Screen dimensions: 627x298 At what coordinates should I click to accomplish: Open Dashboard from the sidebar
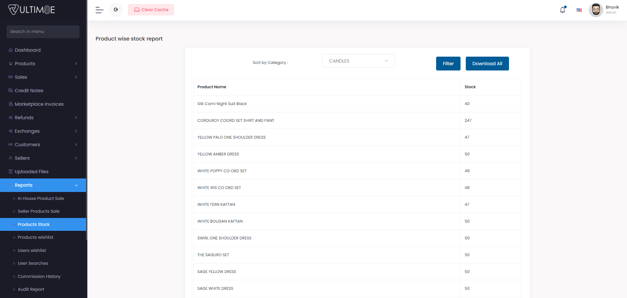point(28,50)
